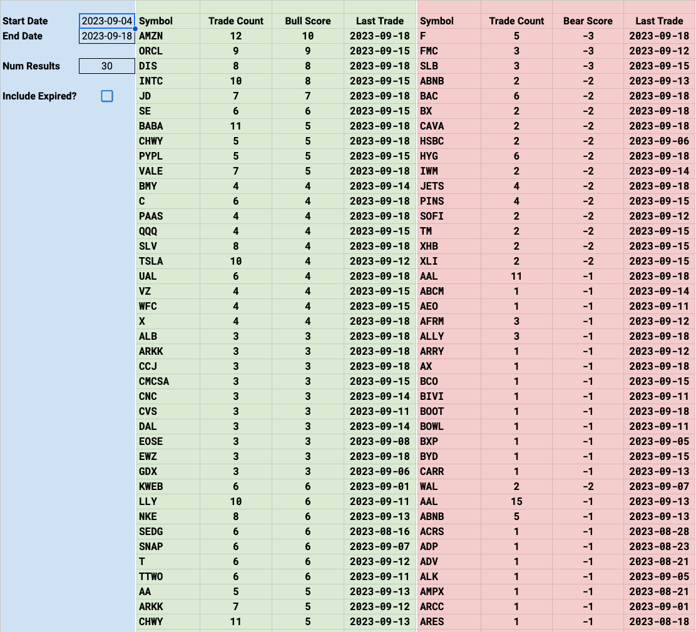Select the SLB symbol cell
Viewport: 696px width, 632px height.
coord(449,66)
